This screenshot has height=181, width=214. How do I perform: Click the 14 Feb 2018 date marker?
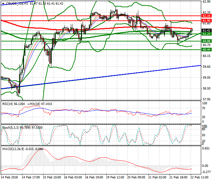click(x=10, y=177)
